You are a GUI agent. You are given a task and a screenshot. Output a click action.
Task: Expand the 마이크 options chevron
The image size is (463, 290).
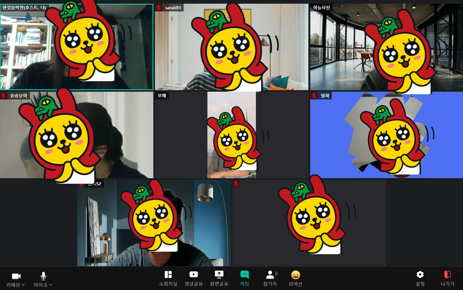51,285
